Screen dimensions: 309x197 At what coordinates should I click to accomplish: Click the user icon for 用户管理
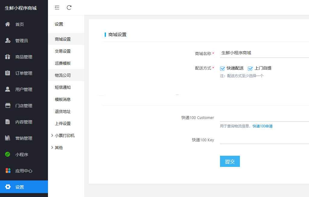coord(8,89)
